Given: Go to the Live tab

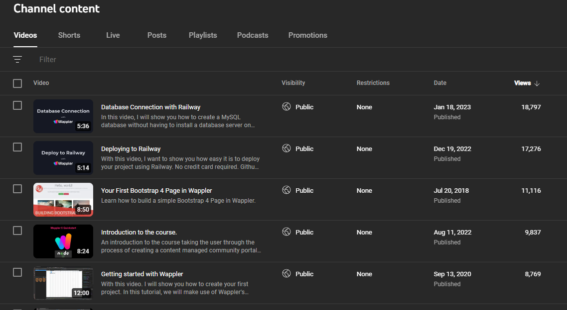Looking at the screenshot, I should click(113, 35).
